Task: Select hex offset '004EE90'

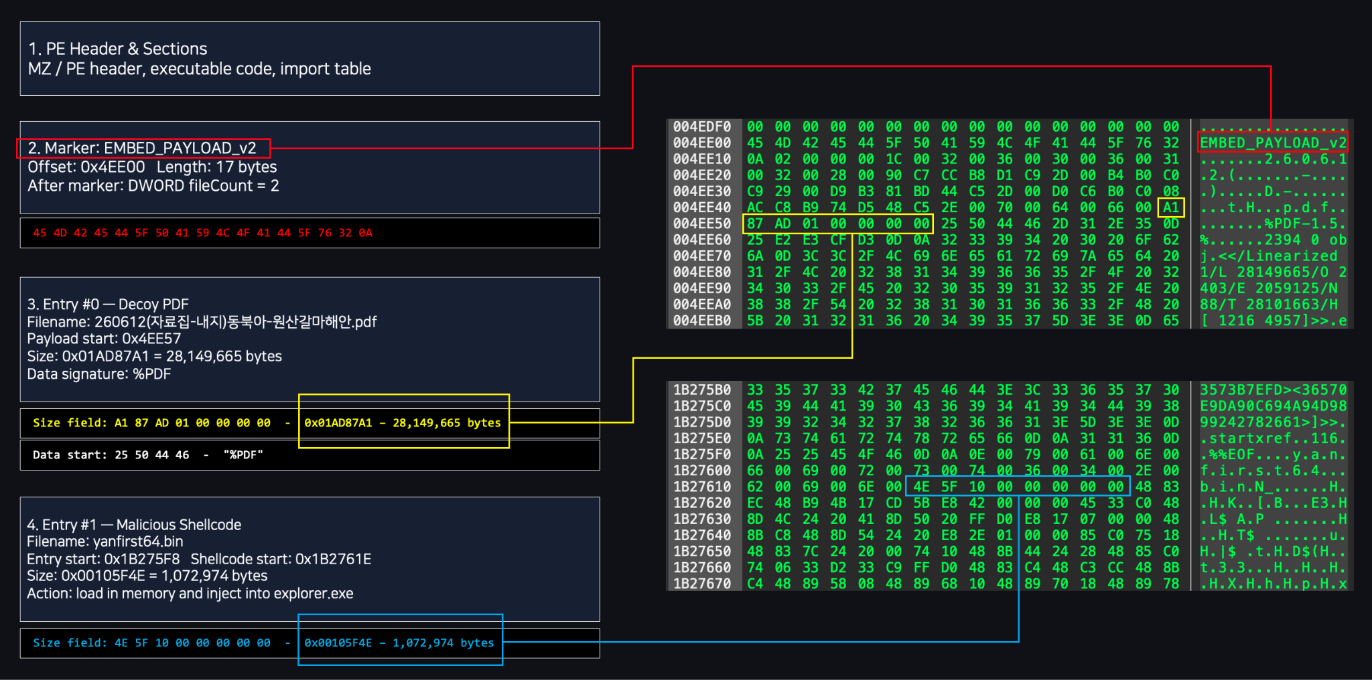Action: pyautogui.click(x=702, y=288)
